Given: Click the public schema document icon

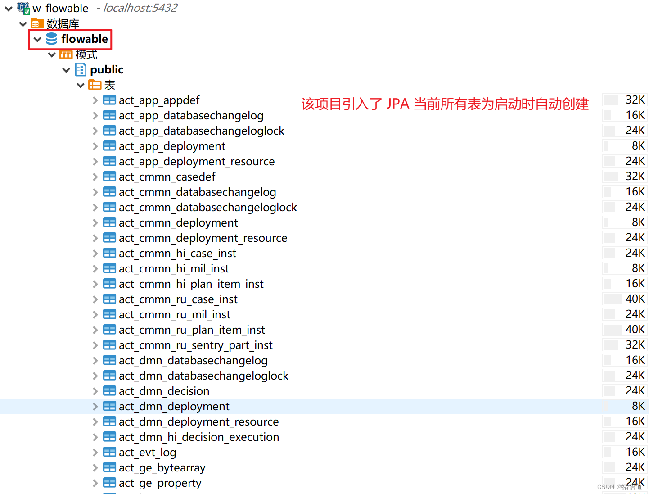Looking at the screenshot, I should 81,69.
